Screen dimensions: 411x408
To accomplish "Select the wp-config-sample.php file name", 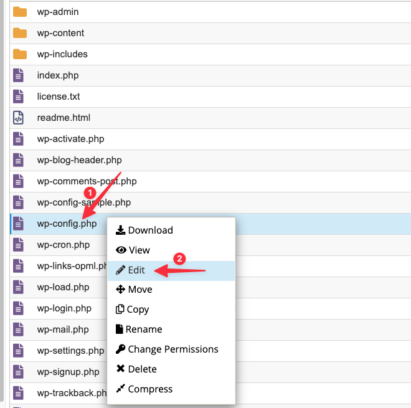I will (84, 202).
